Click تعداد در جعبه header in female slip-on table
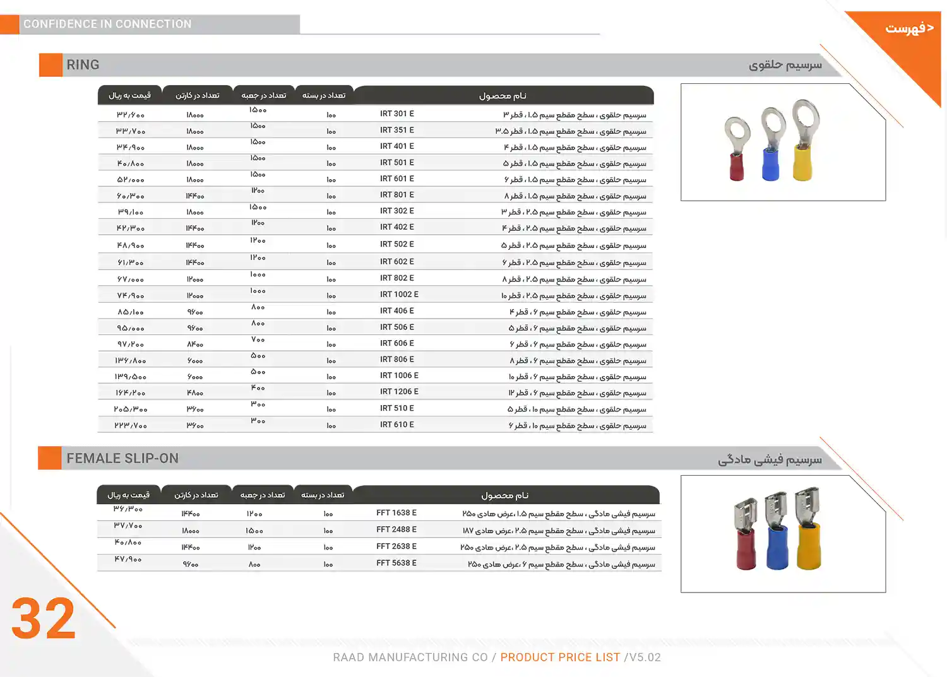 pyautogui.click(x=263, y=495)
